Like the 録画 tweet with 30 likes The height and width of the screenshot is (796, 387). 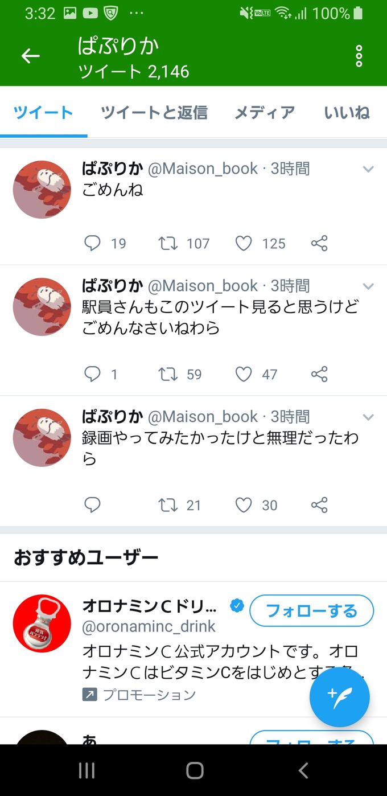244,505
